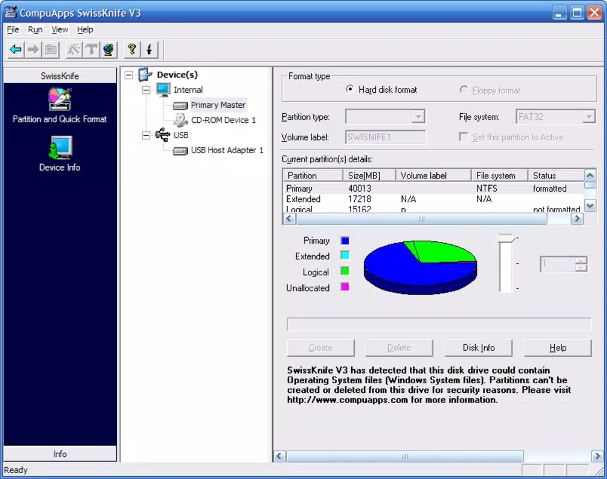Open the Partition type dropdown
This screenshot has width=607, height=479.
[x=418, y=117]
